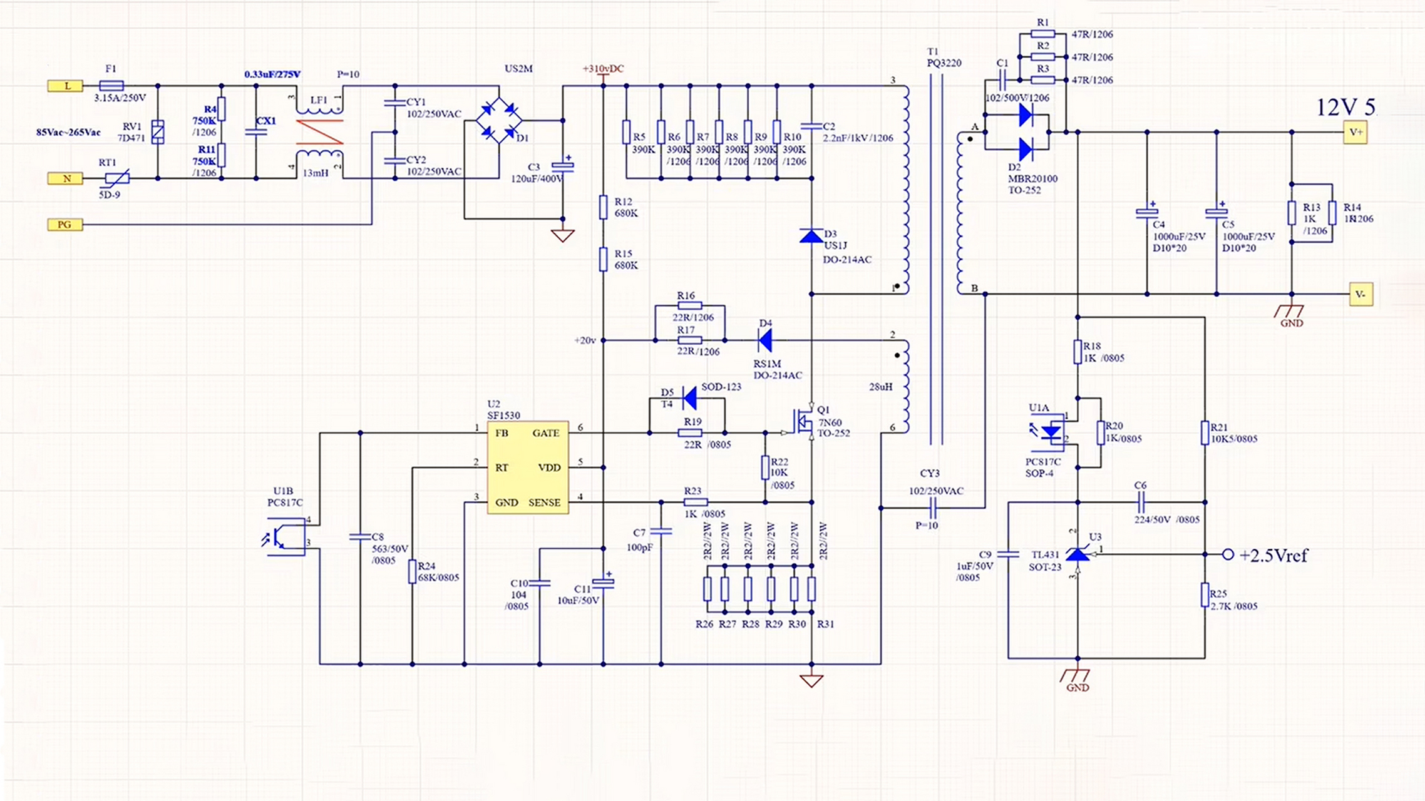Select the primary ground symbol below C3

[x=562, y=235]
